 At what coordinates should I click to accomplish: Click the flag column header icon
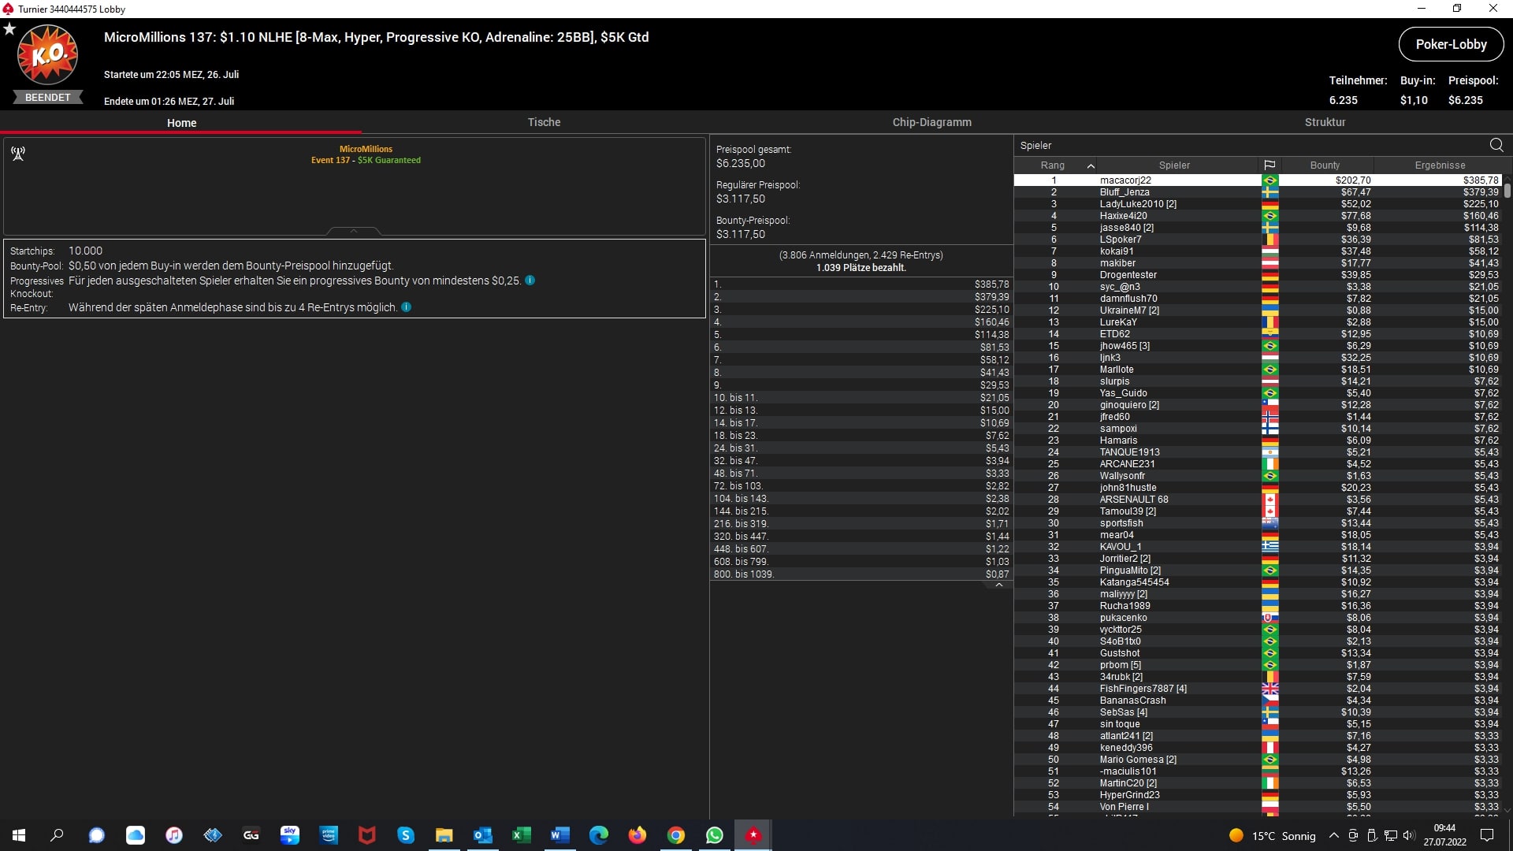pyautogui.click(x=1270, y=165)
